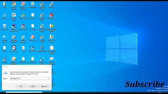Click OK in the Run dialog
This screenshot has width=168, height=94.
(21, 86)
